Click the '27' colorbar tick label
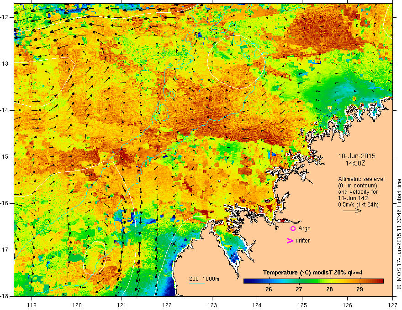The image size is (402, 310). coord(299,289)
